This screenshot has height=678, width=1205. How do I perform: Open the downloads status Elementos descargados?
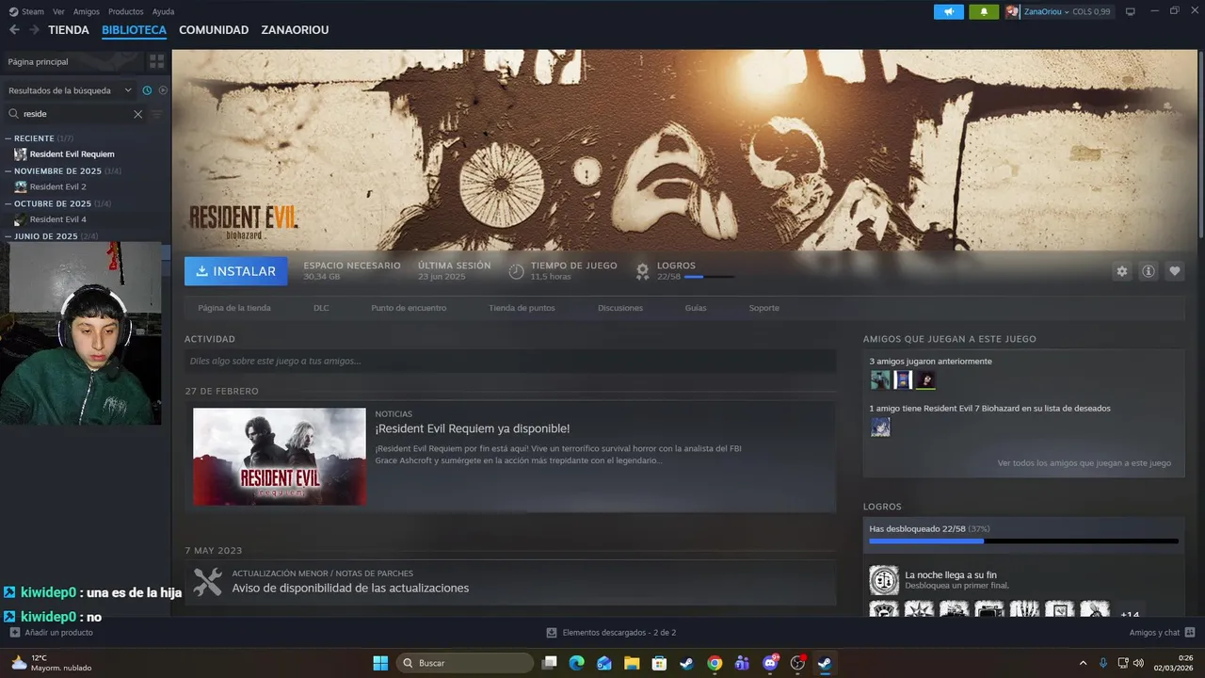[x=611, y=633]
